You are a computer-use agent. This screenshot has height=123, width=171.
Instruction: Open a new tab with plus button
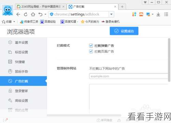point(122,7)
